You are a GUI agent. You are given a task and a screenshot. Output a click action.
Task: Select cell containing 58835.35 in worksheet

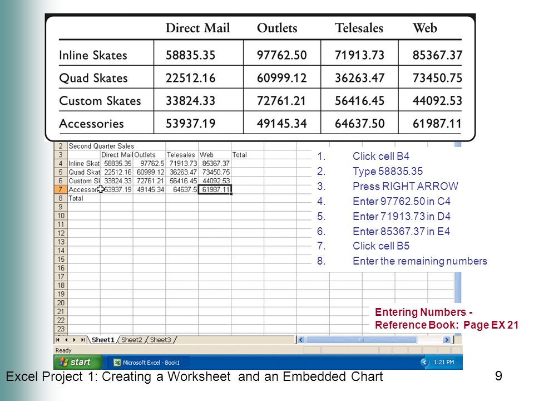pyautogui.click(x=116, y=164)
